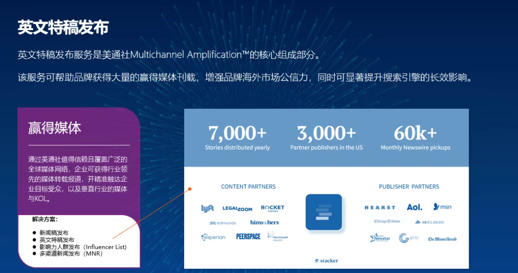Image resolution: width=518 pixels, height=273 pixels.
Task: Click the CONTENT PARTNERS heading
Action: coord(248,187)
